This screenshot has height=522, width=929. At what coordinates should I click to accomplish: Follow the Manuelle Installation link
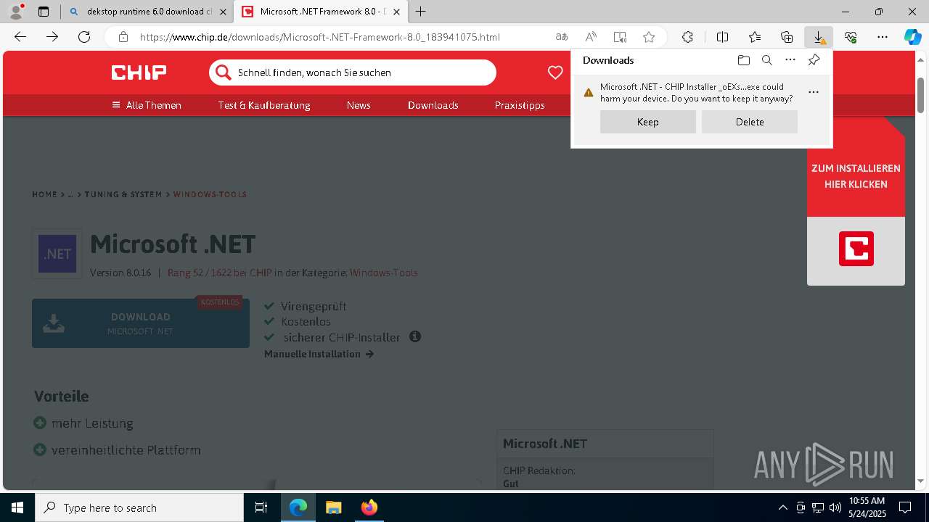click(319, 354)
